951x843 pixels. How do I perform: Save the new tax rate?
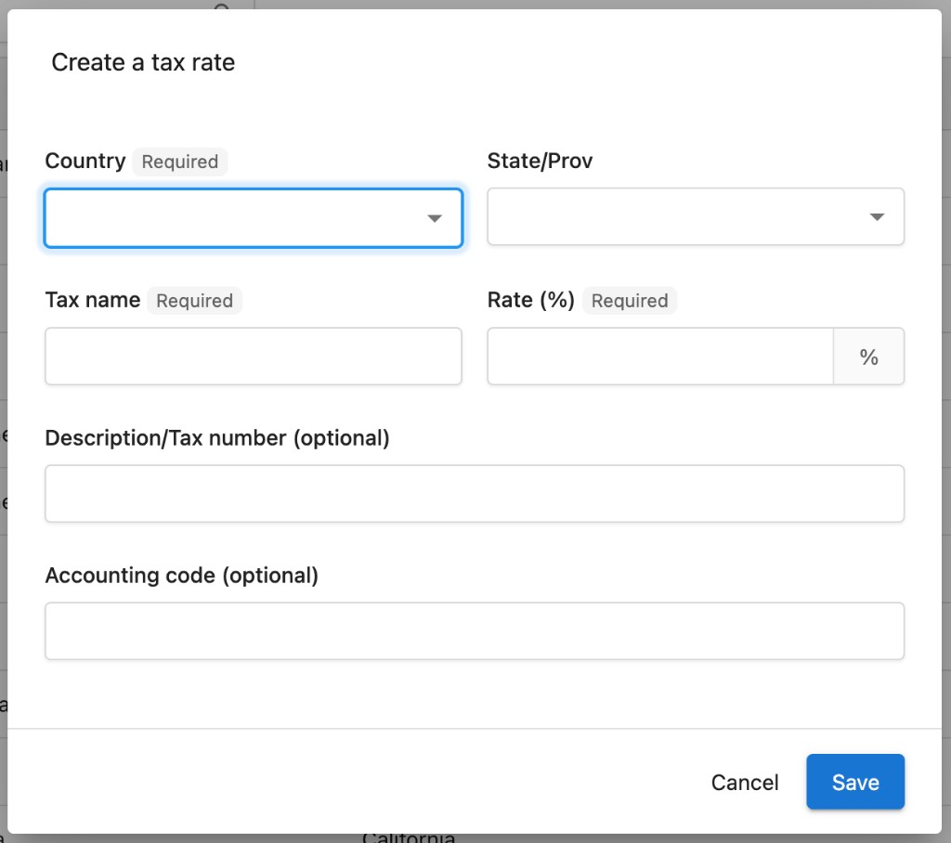855,782
